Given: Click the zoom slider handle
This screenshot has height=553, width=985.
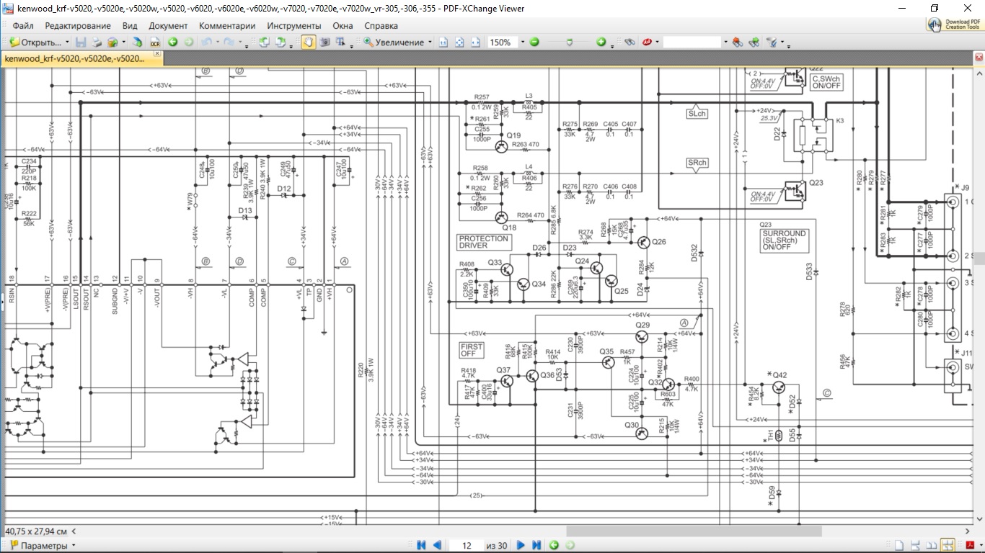Looking at the screenshot, I should pos(569,42).
